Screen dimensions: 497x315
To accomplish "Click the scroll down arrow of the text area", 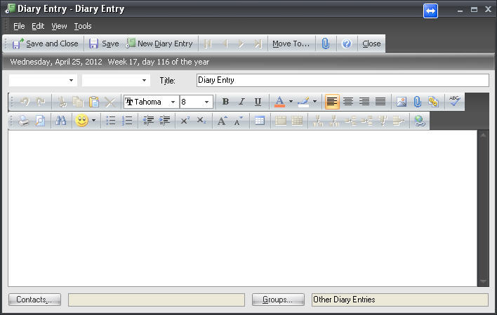I will 483,281.
